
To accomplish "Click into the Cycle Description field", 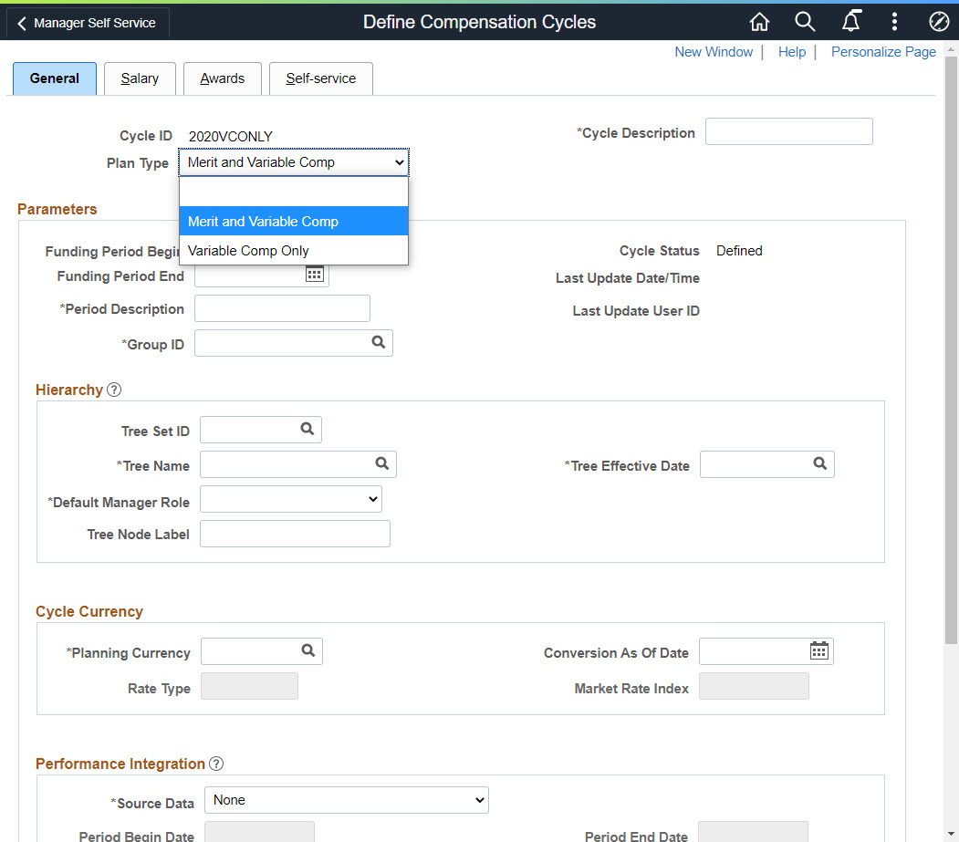I will click(788, 131).
